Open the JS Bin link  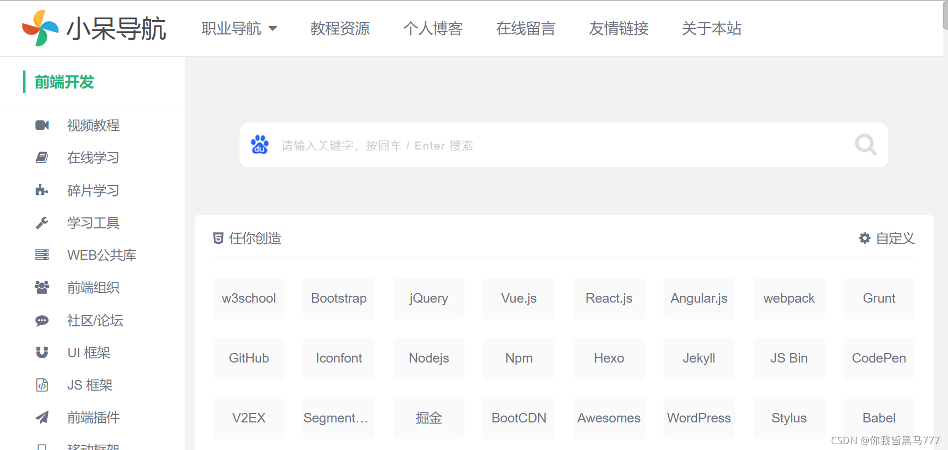tap(789, 358)
